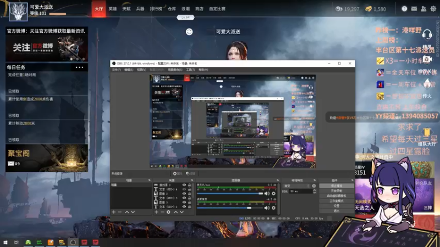Adjust the microphone/Aux volume slider
The width and height of the screenshot is (440, 247).
[230, 194]
